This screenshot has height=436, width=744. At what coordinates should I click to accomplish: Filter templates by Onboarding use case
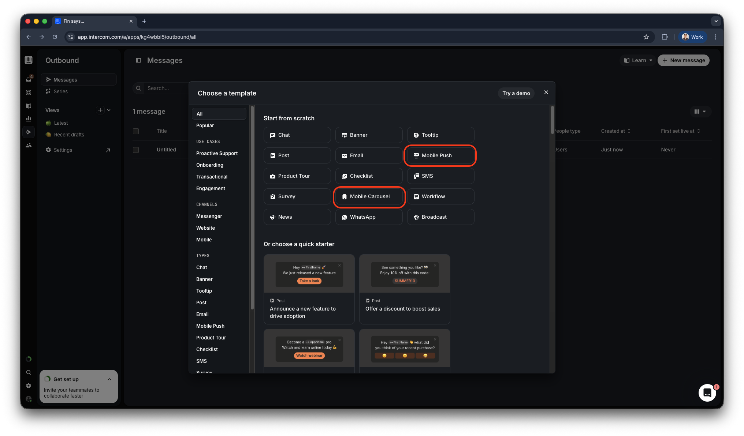pos(210,165)
